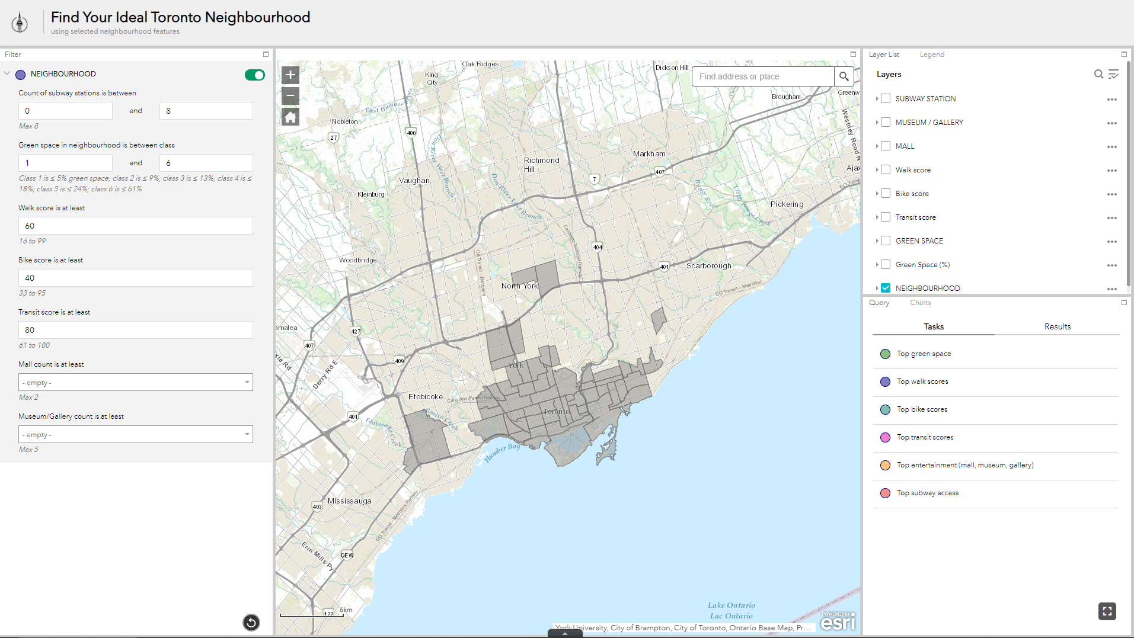Click the reset filters icon at the panel bottom
Viewport: 1134px width, 638px height.
pos(251,623)
